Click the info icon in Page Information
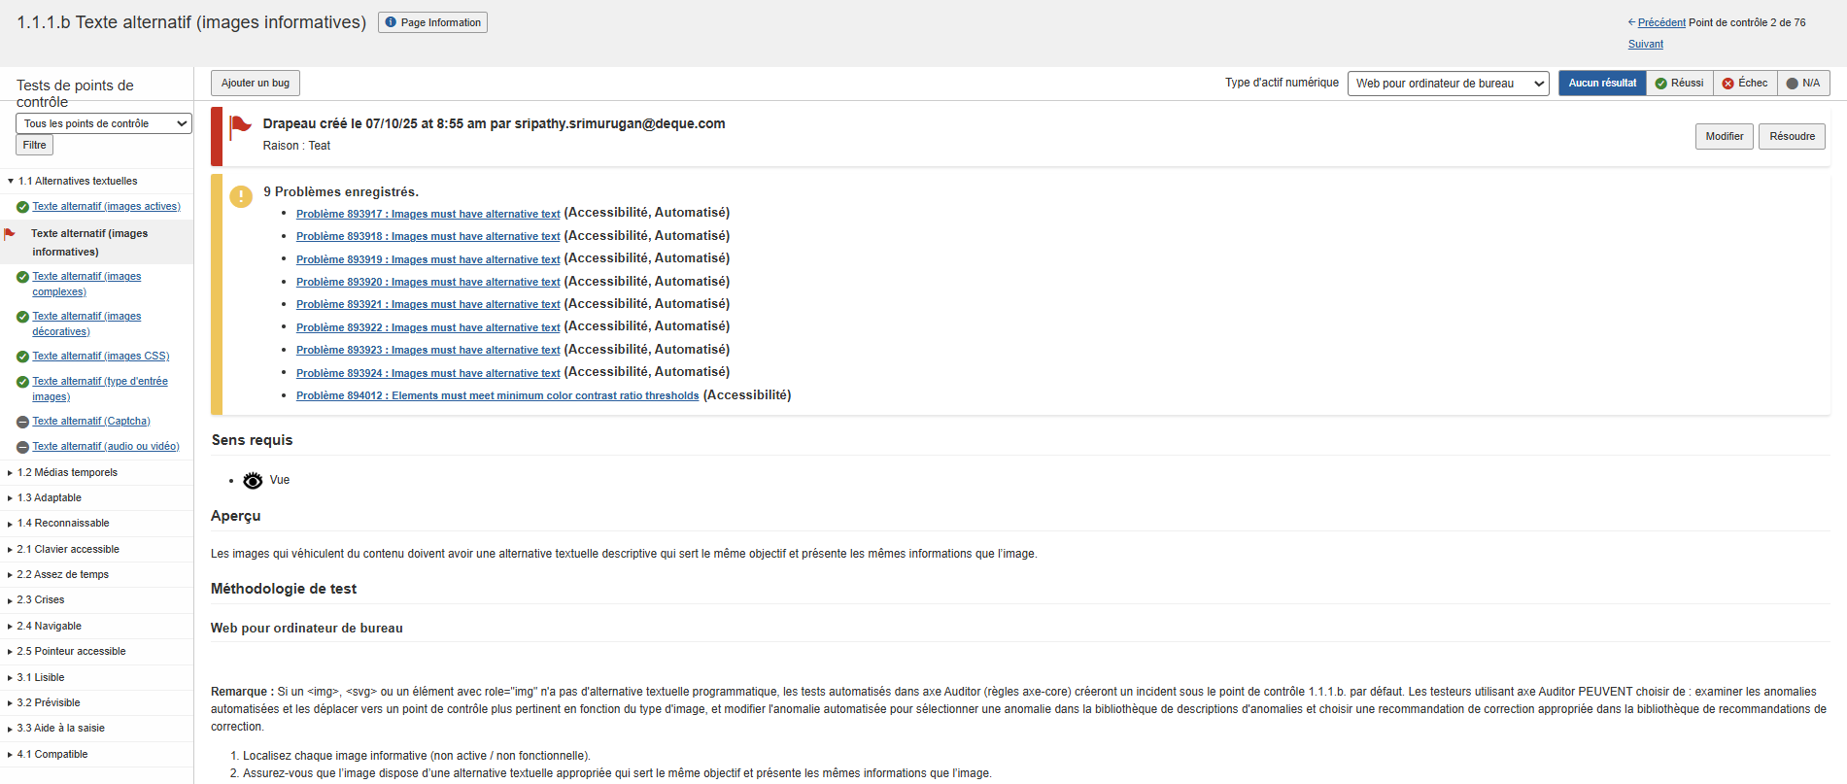The width and height of the screenshot is (1847, 784). point(391,22)
